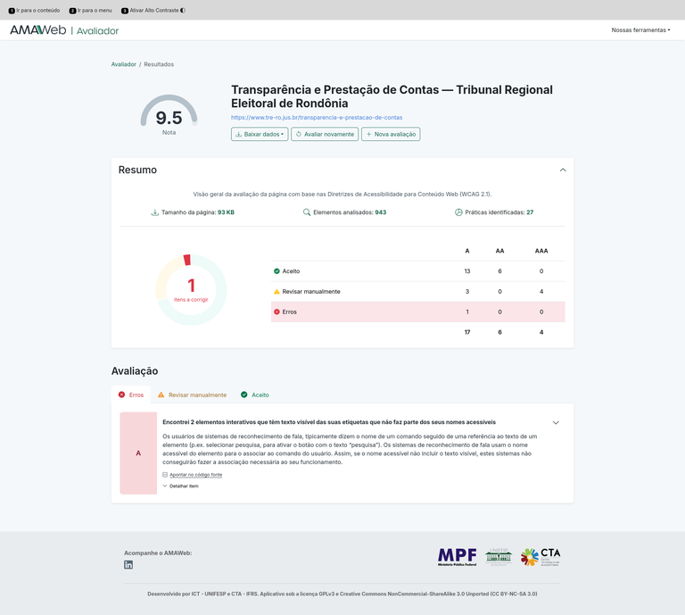The width and height of the screenshot is (685, 615).
Task: Click the Práticas identificadas value 27
Action: 530,212
